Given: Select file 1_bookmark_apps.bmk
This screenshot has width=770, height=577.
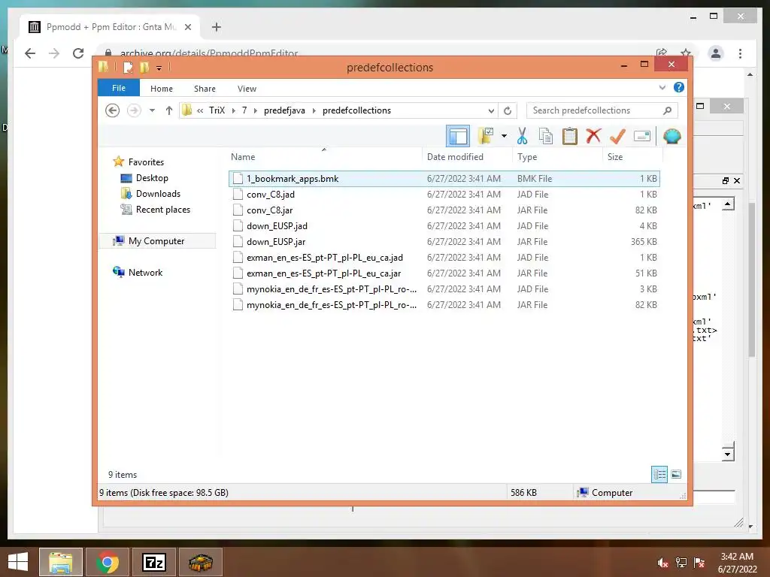Looking at the screenshot, I should 444,179.
